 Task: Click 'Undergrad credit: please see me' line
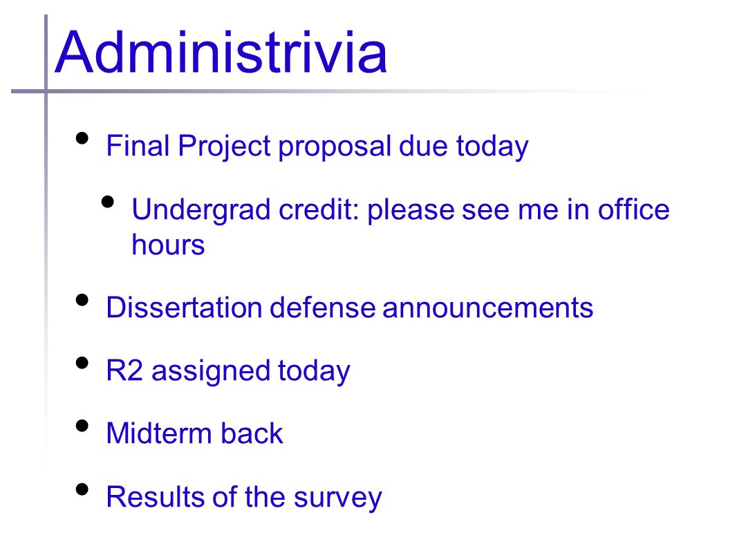point(400,209)
